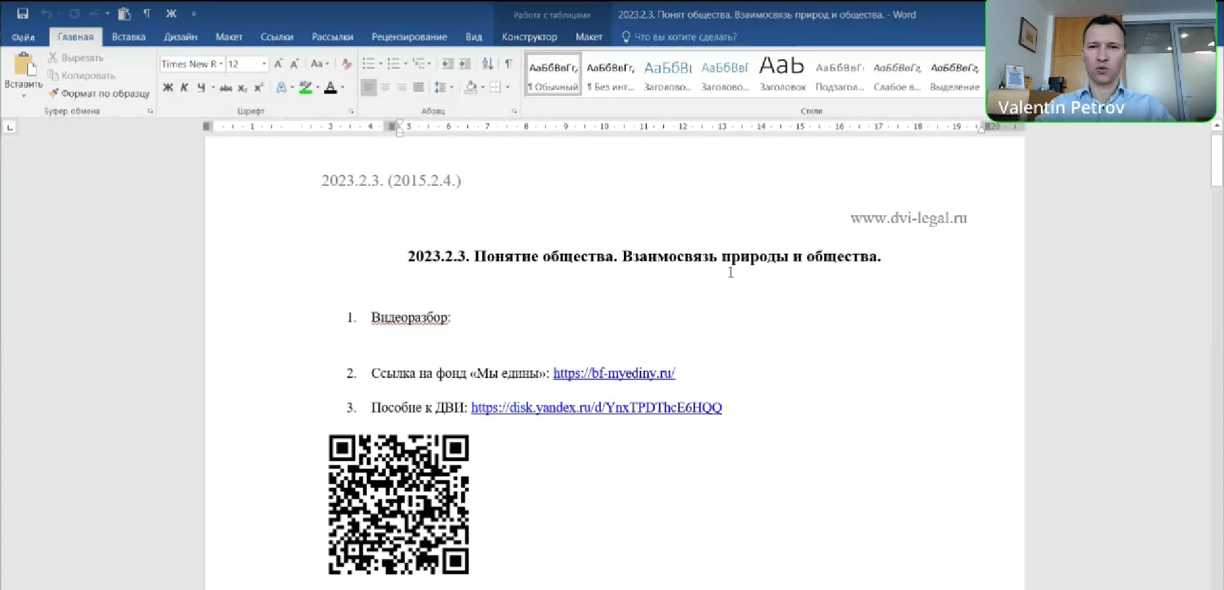Click the Undo arrow in Quick Access toolbar
Screen dimensions: 1224x590
click(x=46, y=13)
